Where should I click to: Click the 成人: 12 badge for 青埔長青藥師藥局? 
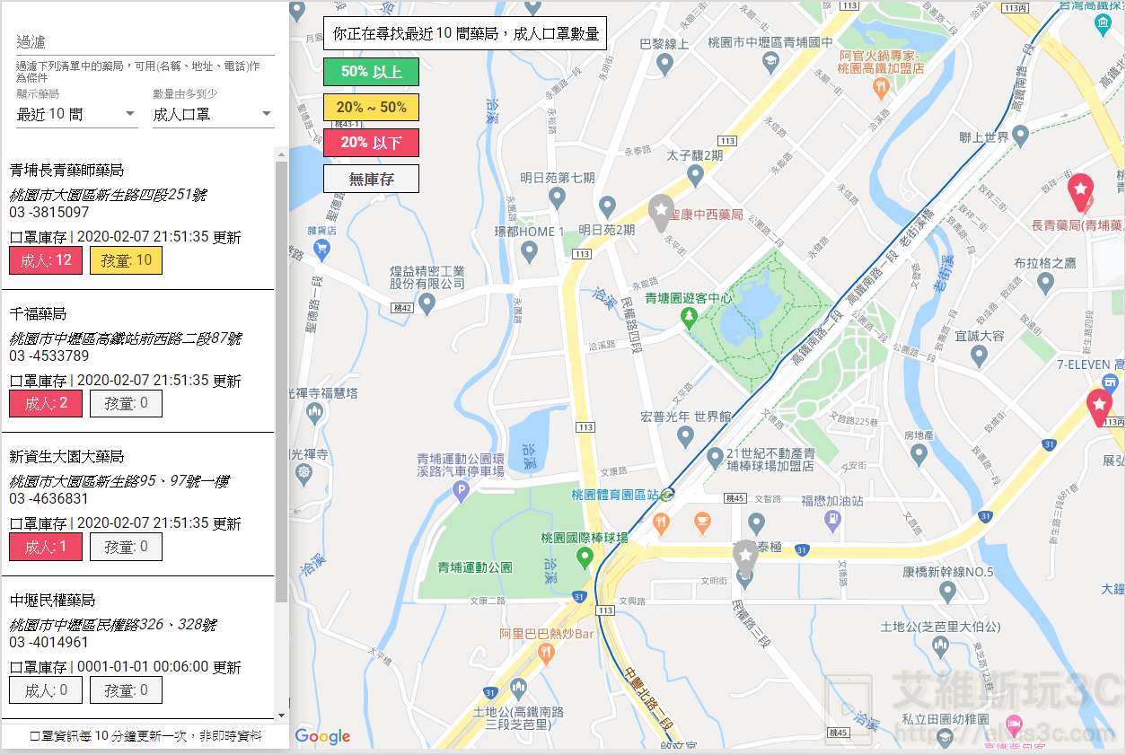tap(45, 260)
